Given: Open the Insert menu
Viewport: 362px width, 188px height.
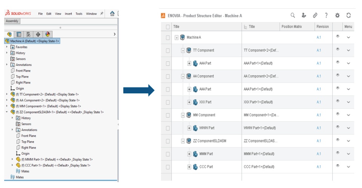Looking at the screenshot, I should point(68,14).
